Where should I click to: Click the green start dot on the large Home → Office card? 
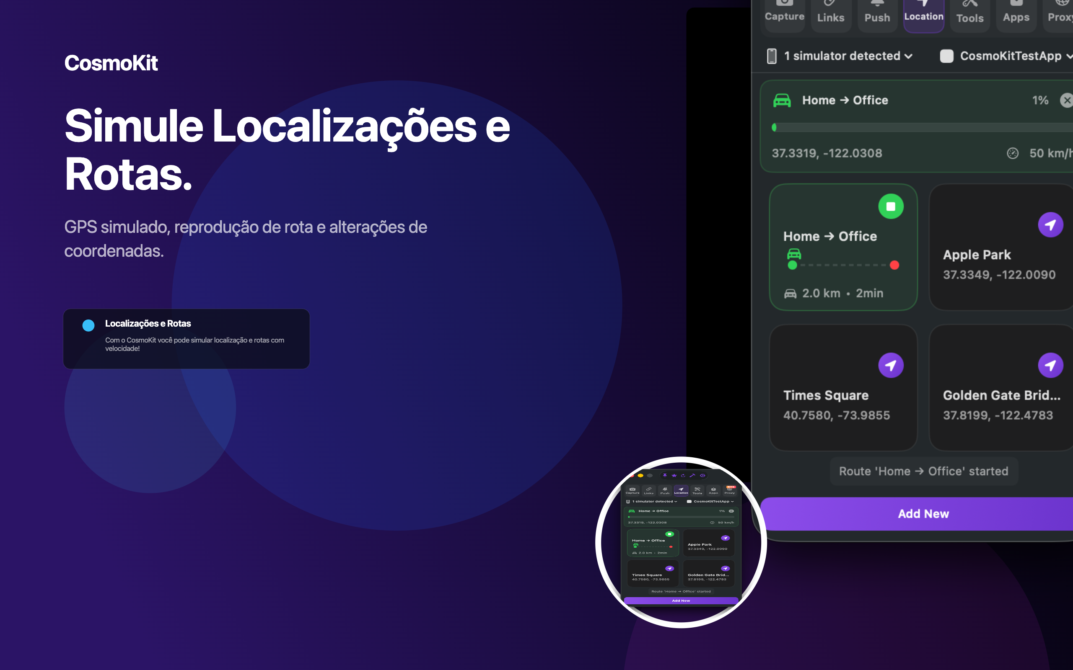(792, 265)
